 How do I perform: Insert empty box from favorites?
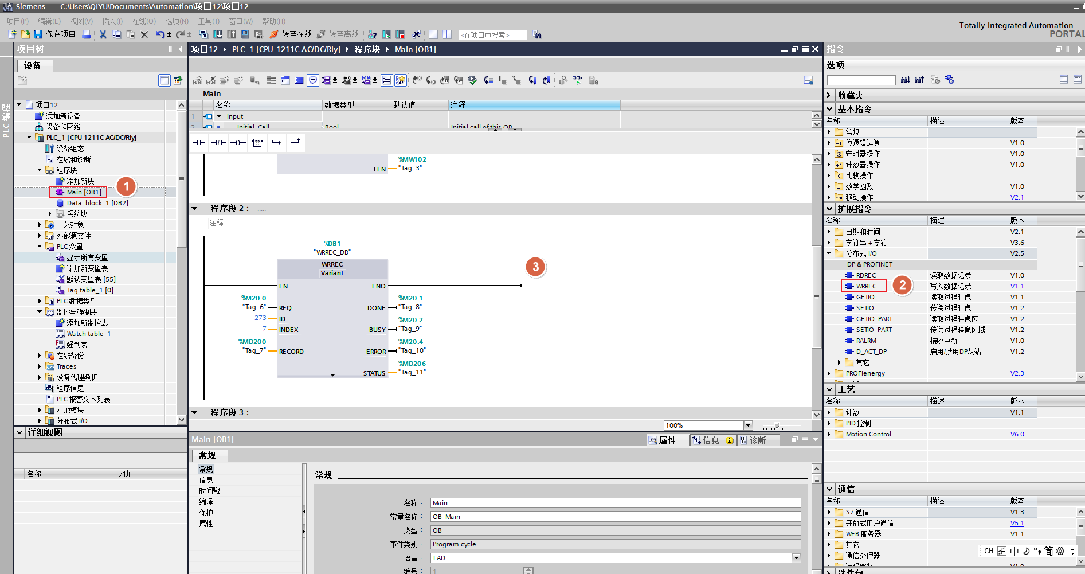pos(257,142)
